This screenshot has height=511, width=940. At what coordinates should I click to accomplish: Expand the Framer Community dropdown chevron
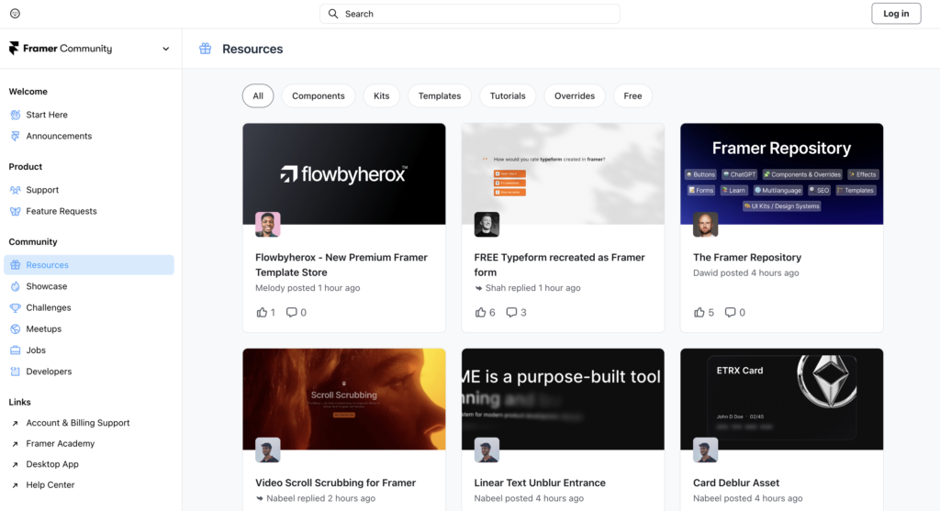click(166, 49)
